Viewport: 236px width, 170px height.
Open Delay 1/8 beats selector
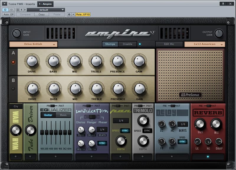(x=183, y=124)
